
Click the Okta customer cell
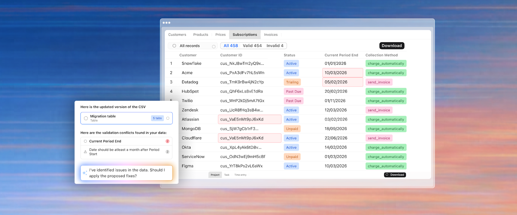(x=186, y=148)
